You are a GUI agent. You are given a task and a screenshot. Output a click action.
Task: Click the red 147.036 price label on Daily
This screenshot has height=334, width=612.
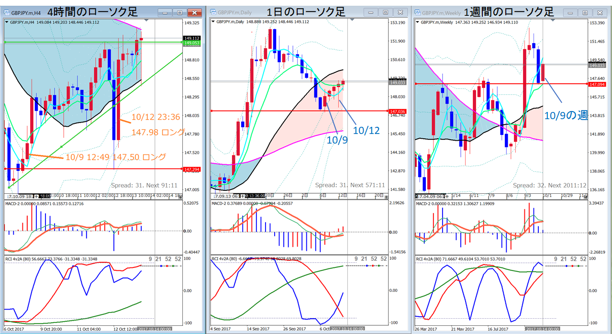(399, 111)
